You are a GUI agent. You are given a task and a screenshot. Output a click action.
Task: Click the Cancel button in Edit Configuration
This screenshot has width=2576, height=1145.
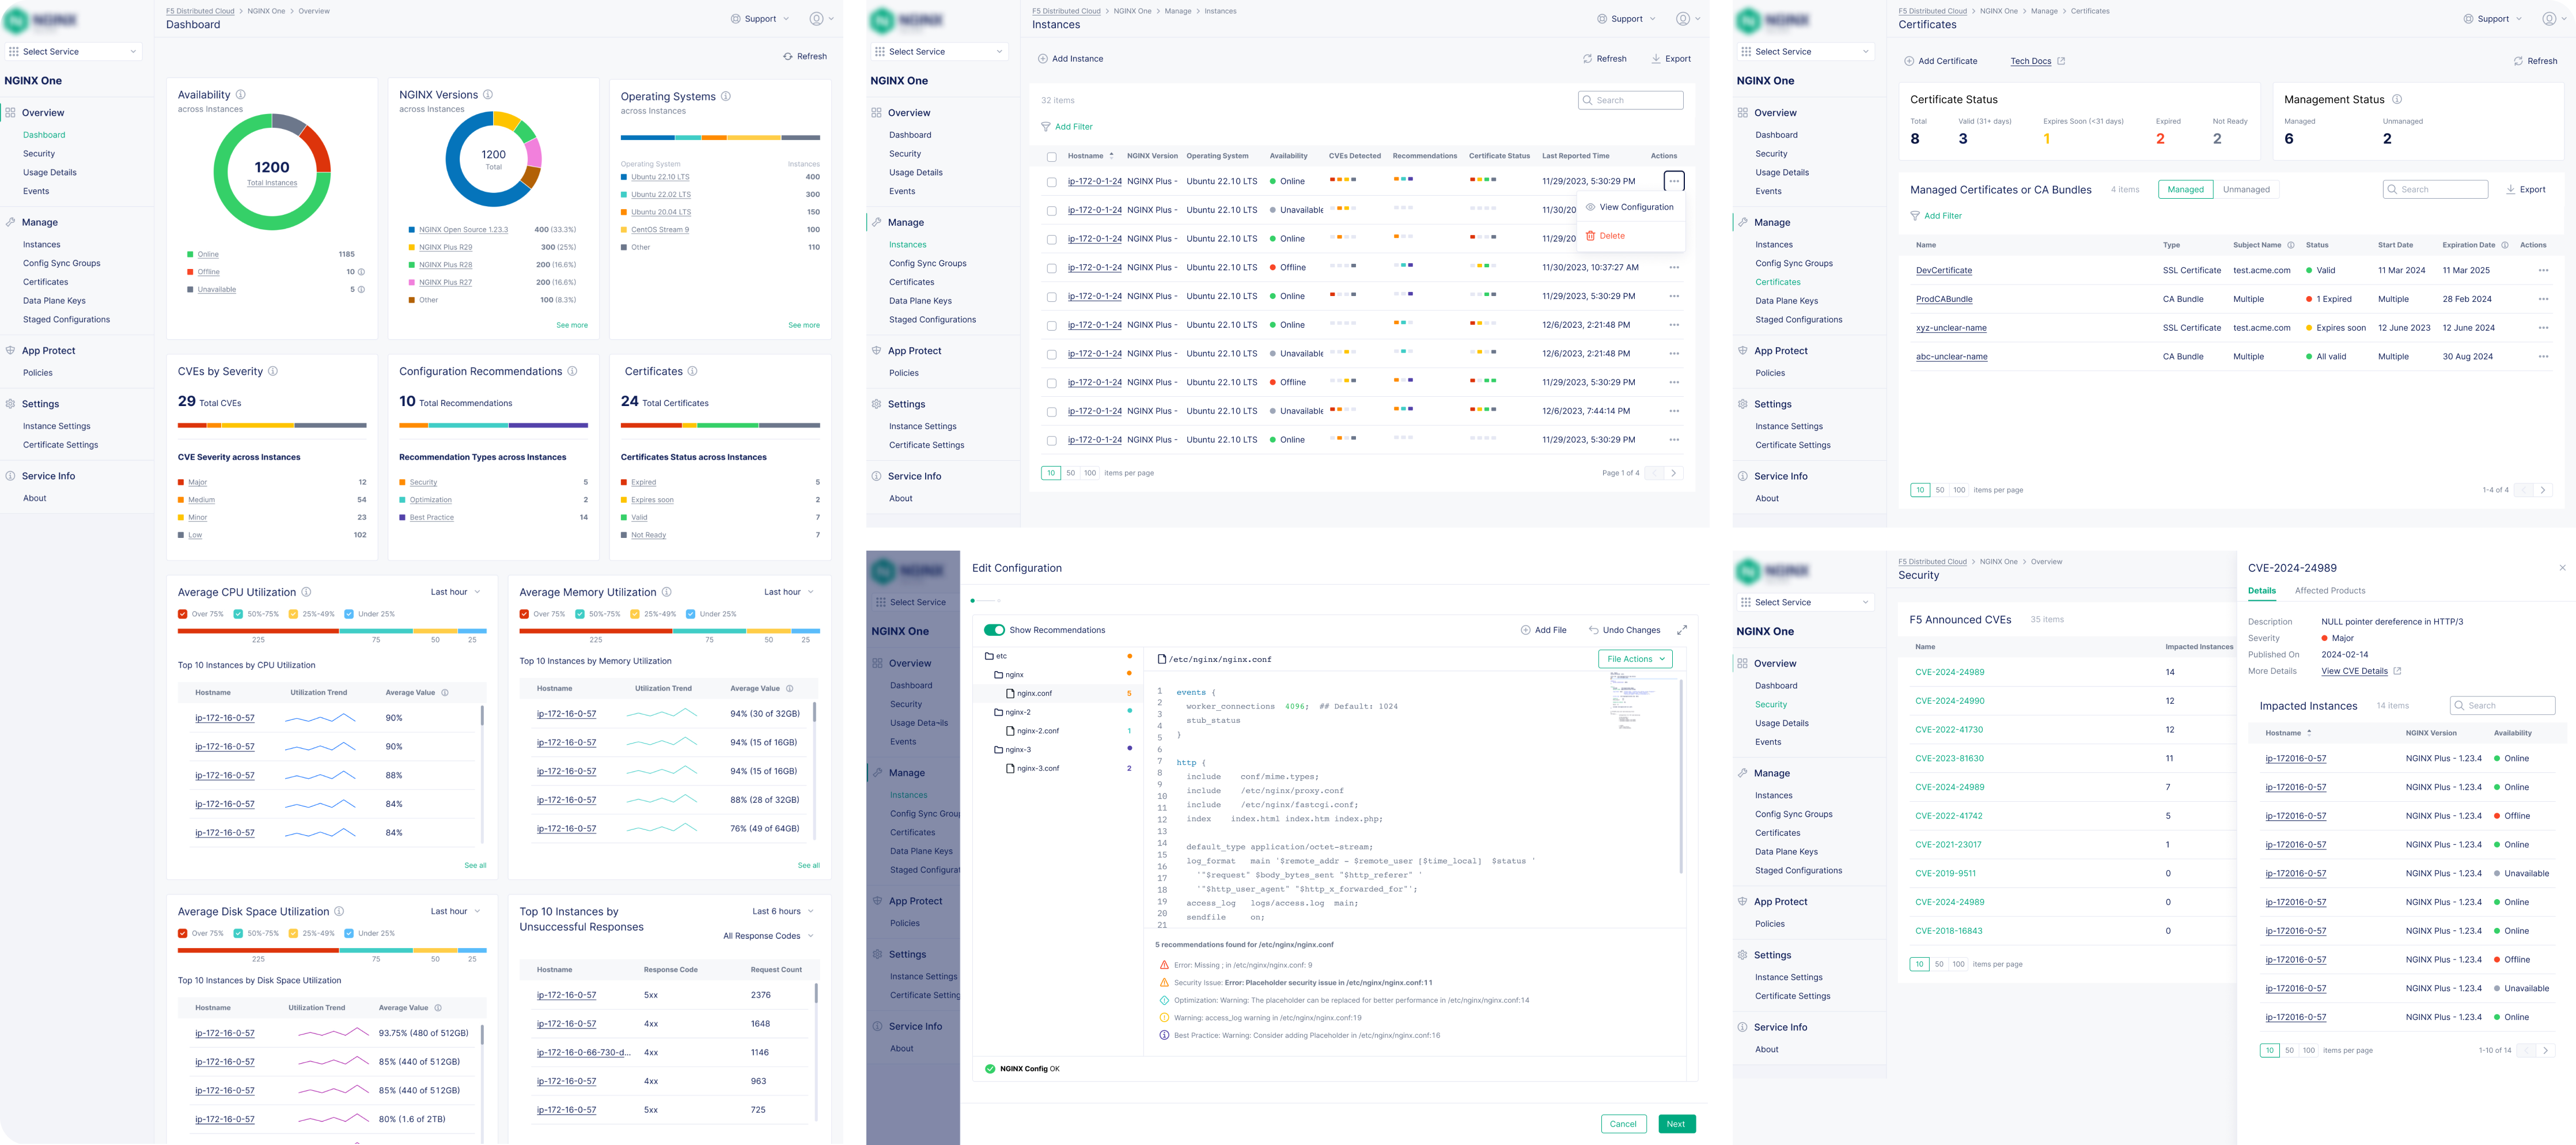(1623, 1124)
